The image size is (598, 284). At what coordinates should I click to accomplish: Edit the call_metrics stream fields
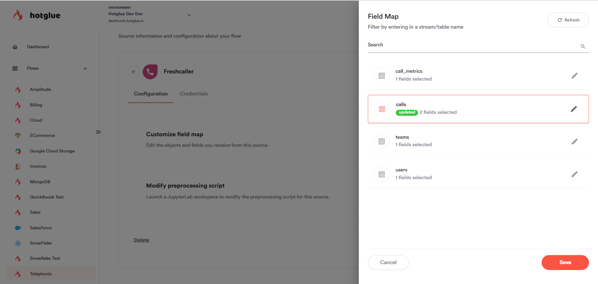pos(574,76)
